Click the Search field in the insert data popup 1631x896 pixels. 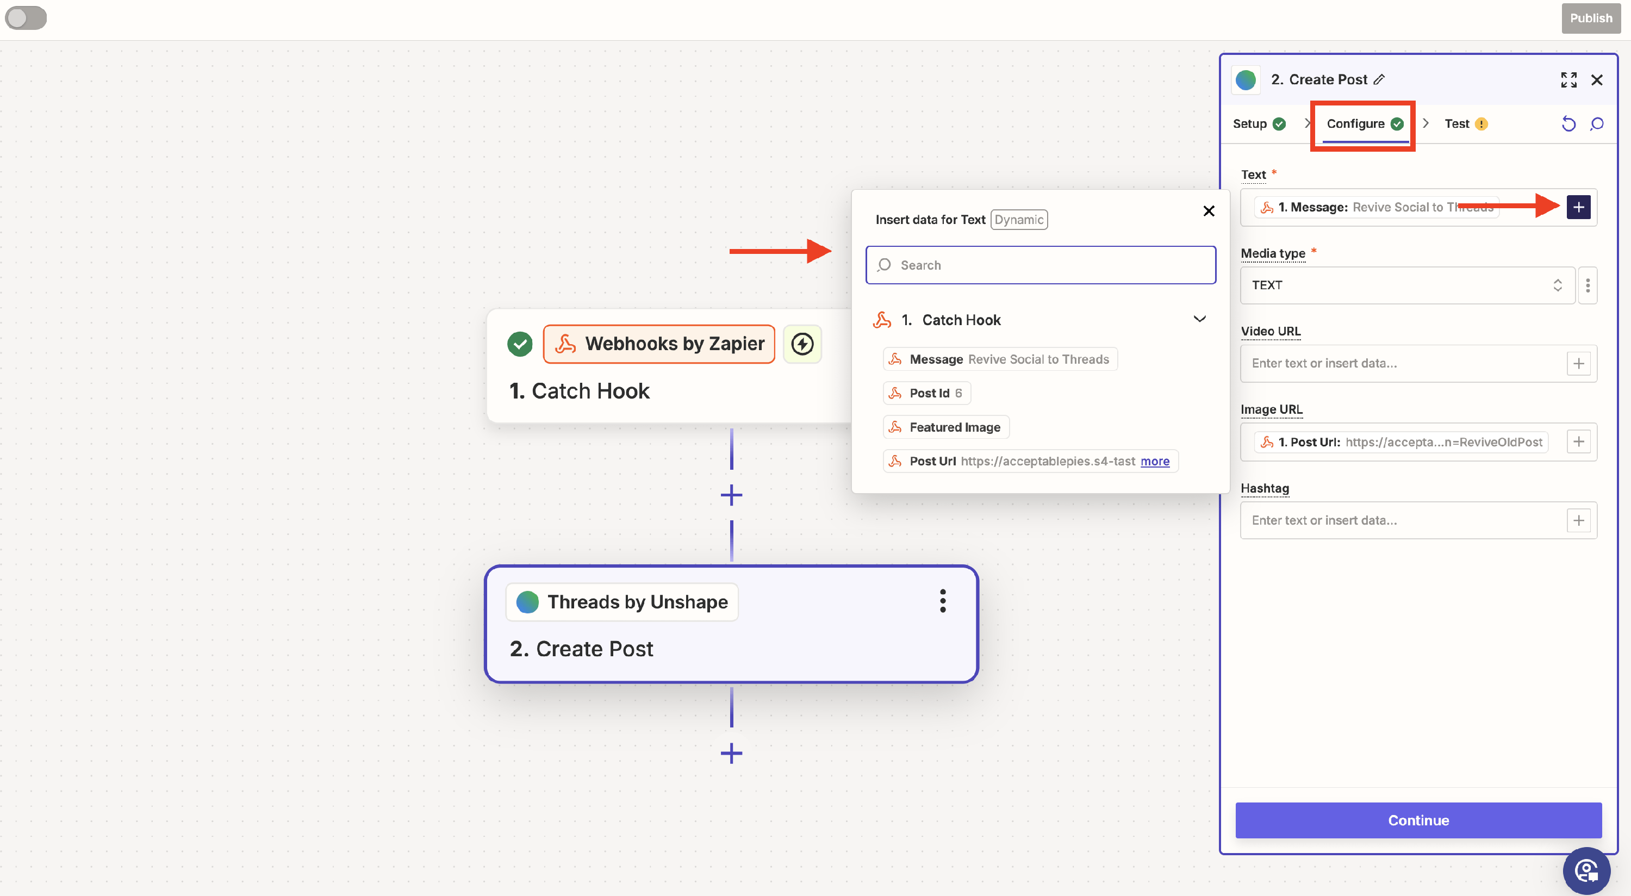1040,265
